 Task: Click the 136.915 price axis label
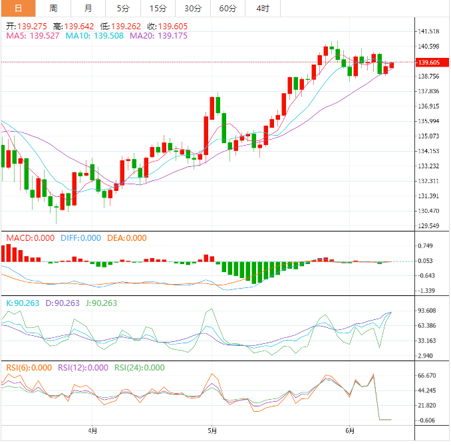[428, 106]
